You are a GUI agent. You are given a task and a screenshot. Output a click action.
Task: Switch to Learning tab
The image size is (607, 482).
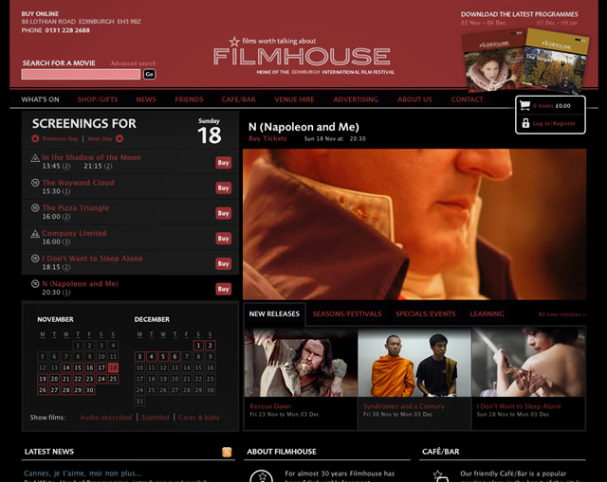pyautogui.click(x=487, y=313)
